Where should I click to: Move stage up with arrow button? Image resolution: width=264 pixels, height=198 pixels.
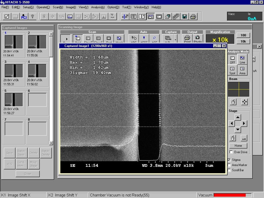coord(238,117)
